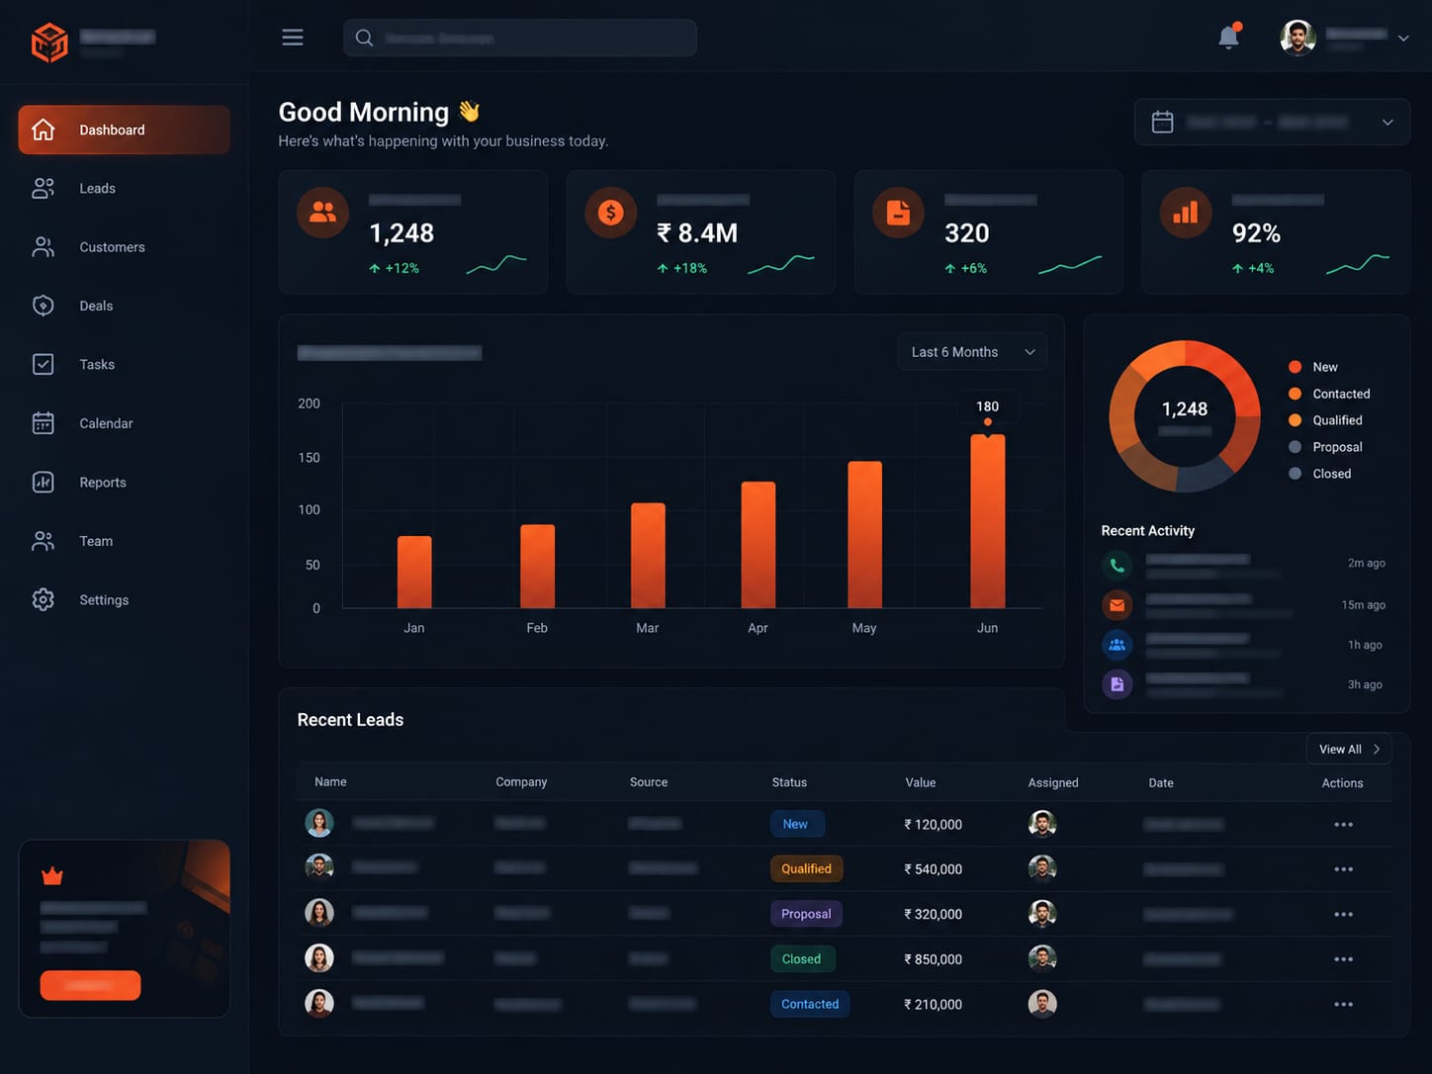1432x1074 pixels.
Task: Open the Reports chart icon in sidebar
Action: [x=44, y=482]
